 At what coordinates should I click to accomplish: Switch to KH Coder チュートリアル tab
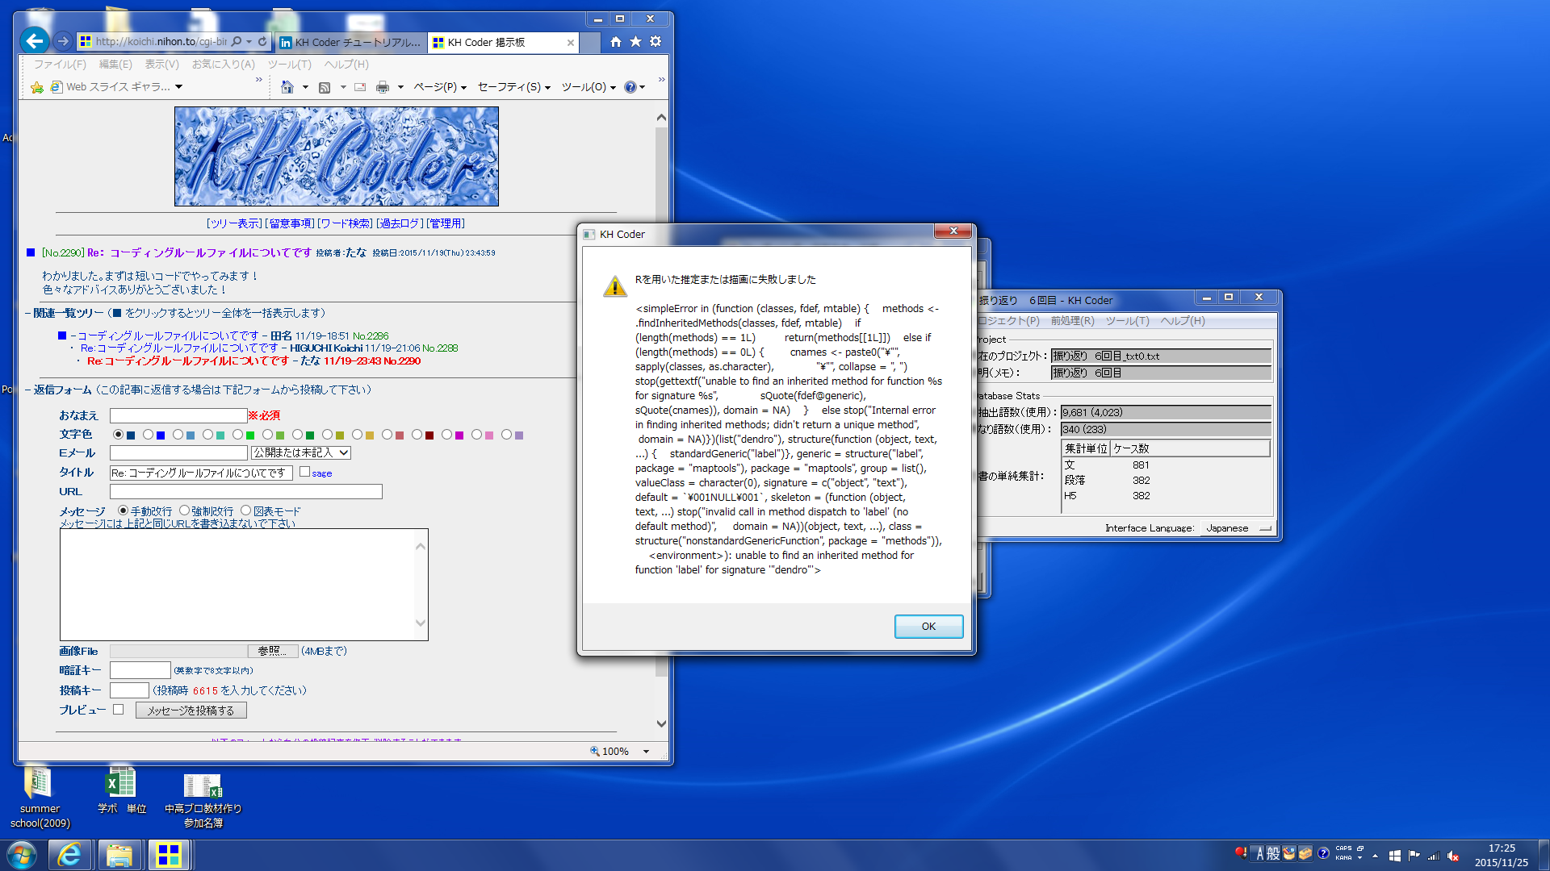[x=350, y=43]
